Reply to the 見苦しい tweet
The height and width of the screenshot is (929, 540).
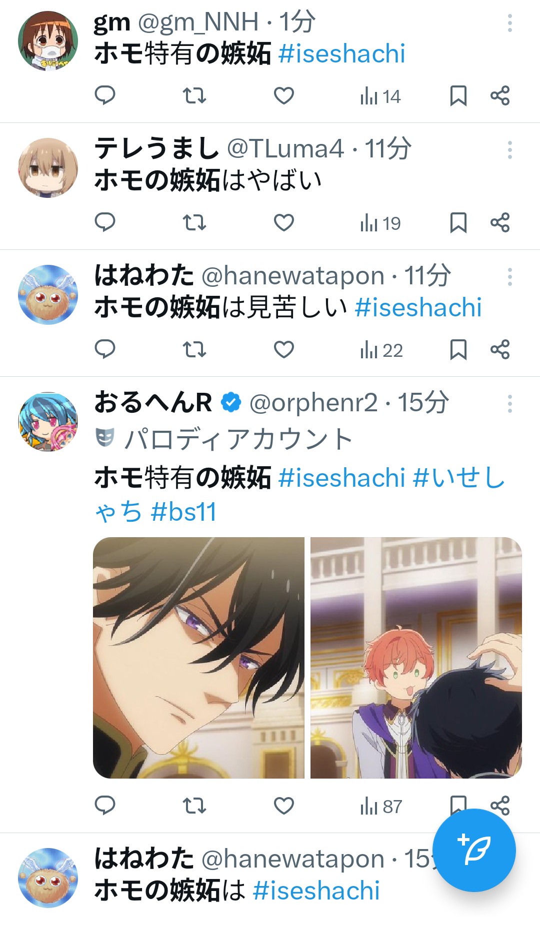tap(105, 349)
